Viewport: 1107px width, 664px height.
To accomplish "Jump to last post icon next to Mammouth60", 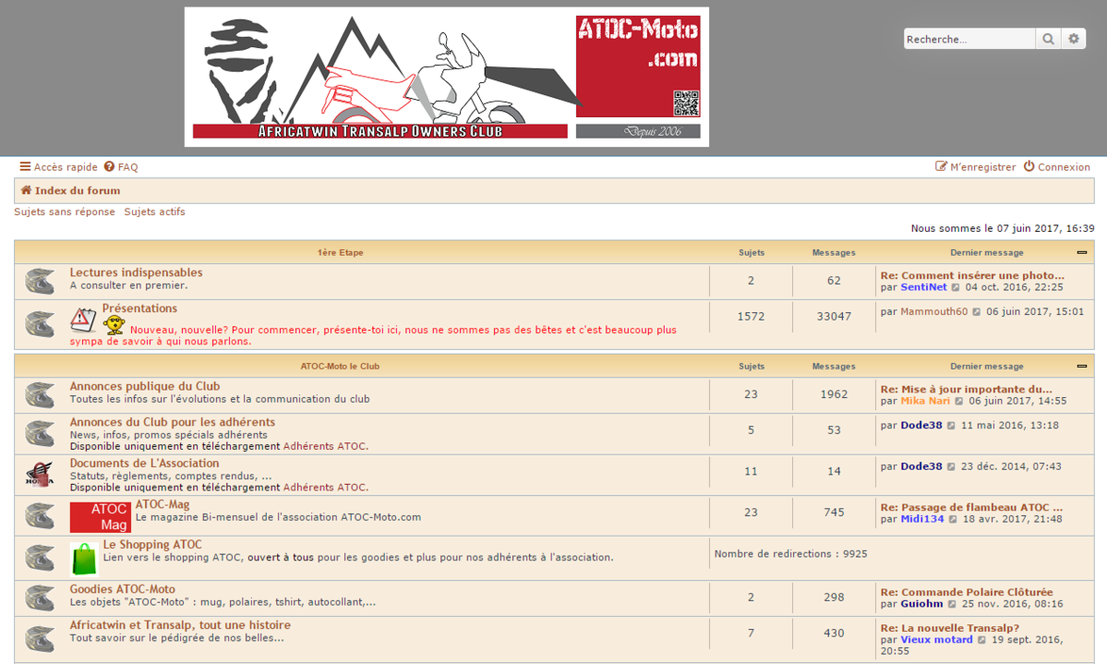I will (x=977, y=311).
